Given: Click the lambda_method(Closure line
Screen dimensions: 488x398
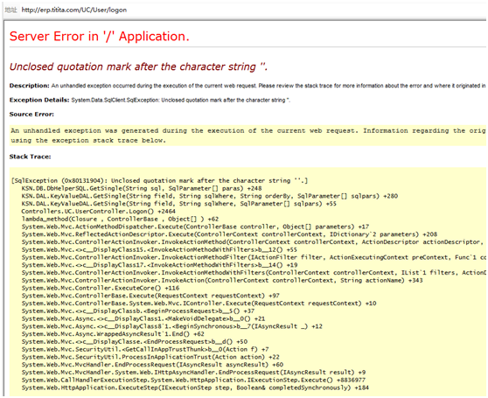Looking at the screenshot, I should tap(120, 219).
